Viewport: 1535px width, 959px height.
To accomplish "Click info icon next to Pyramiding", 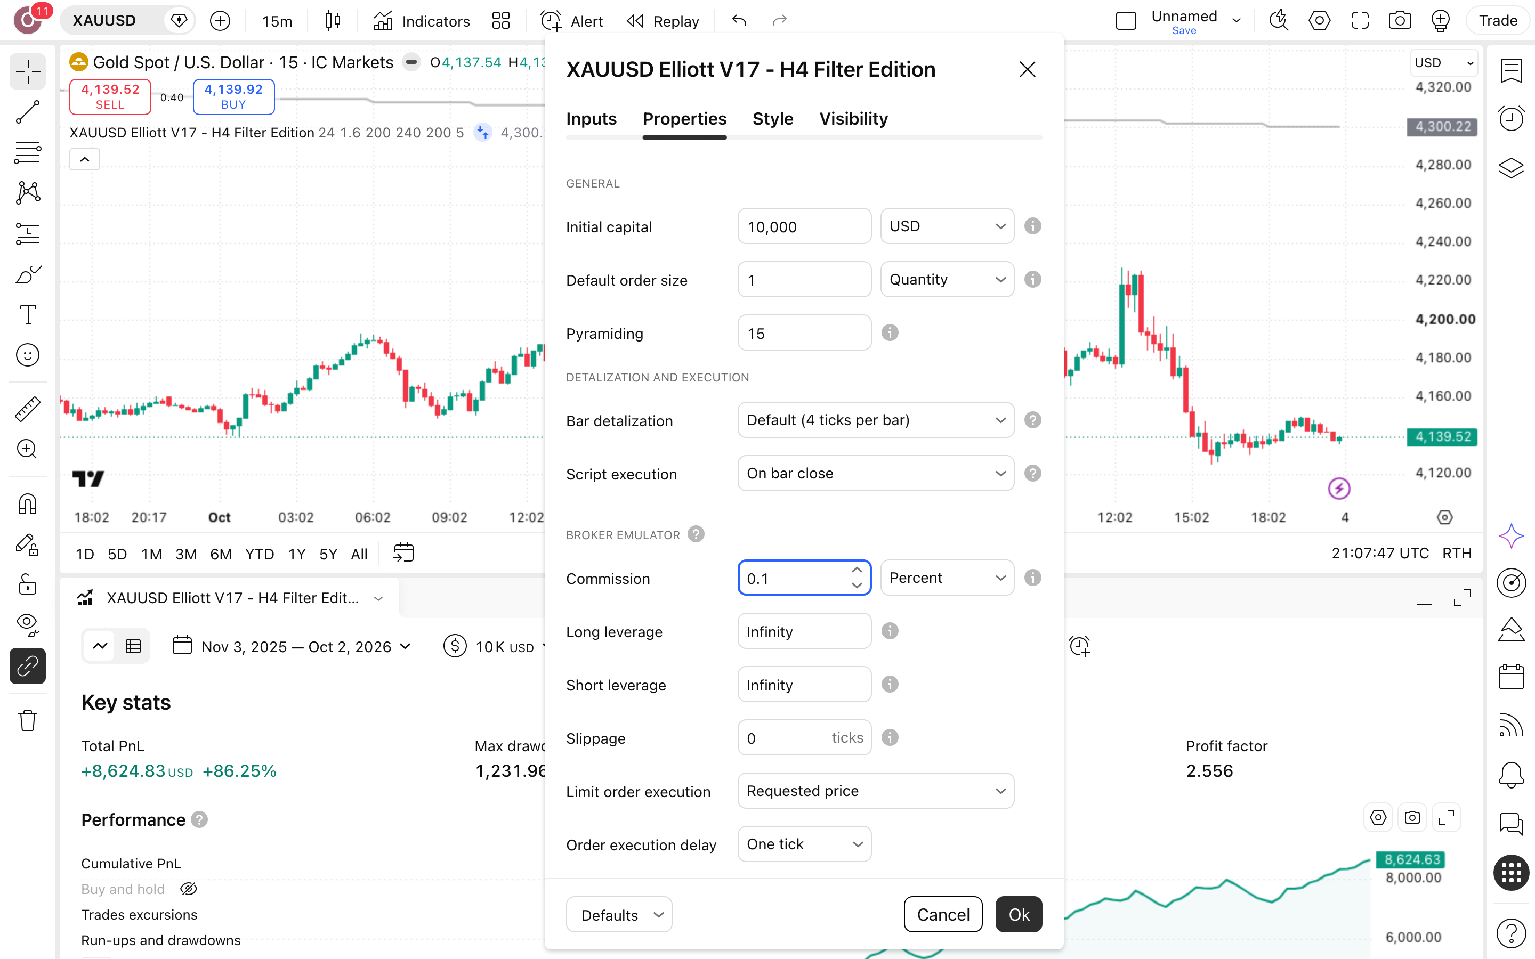I will pyautogui.click(x=890, y=332).
